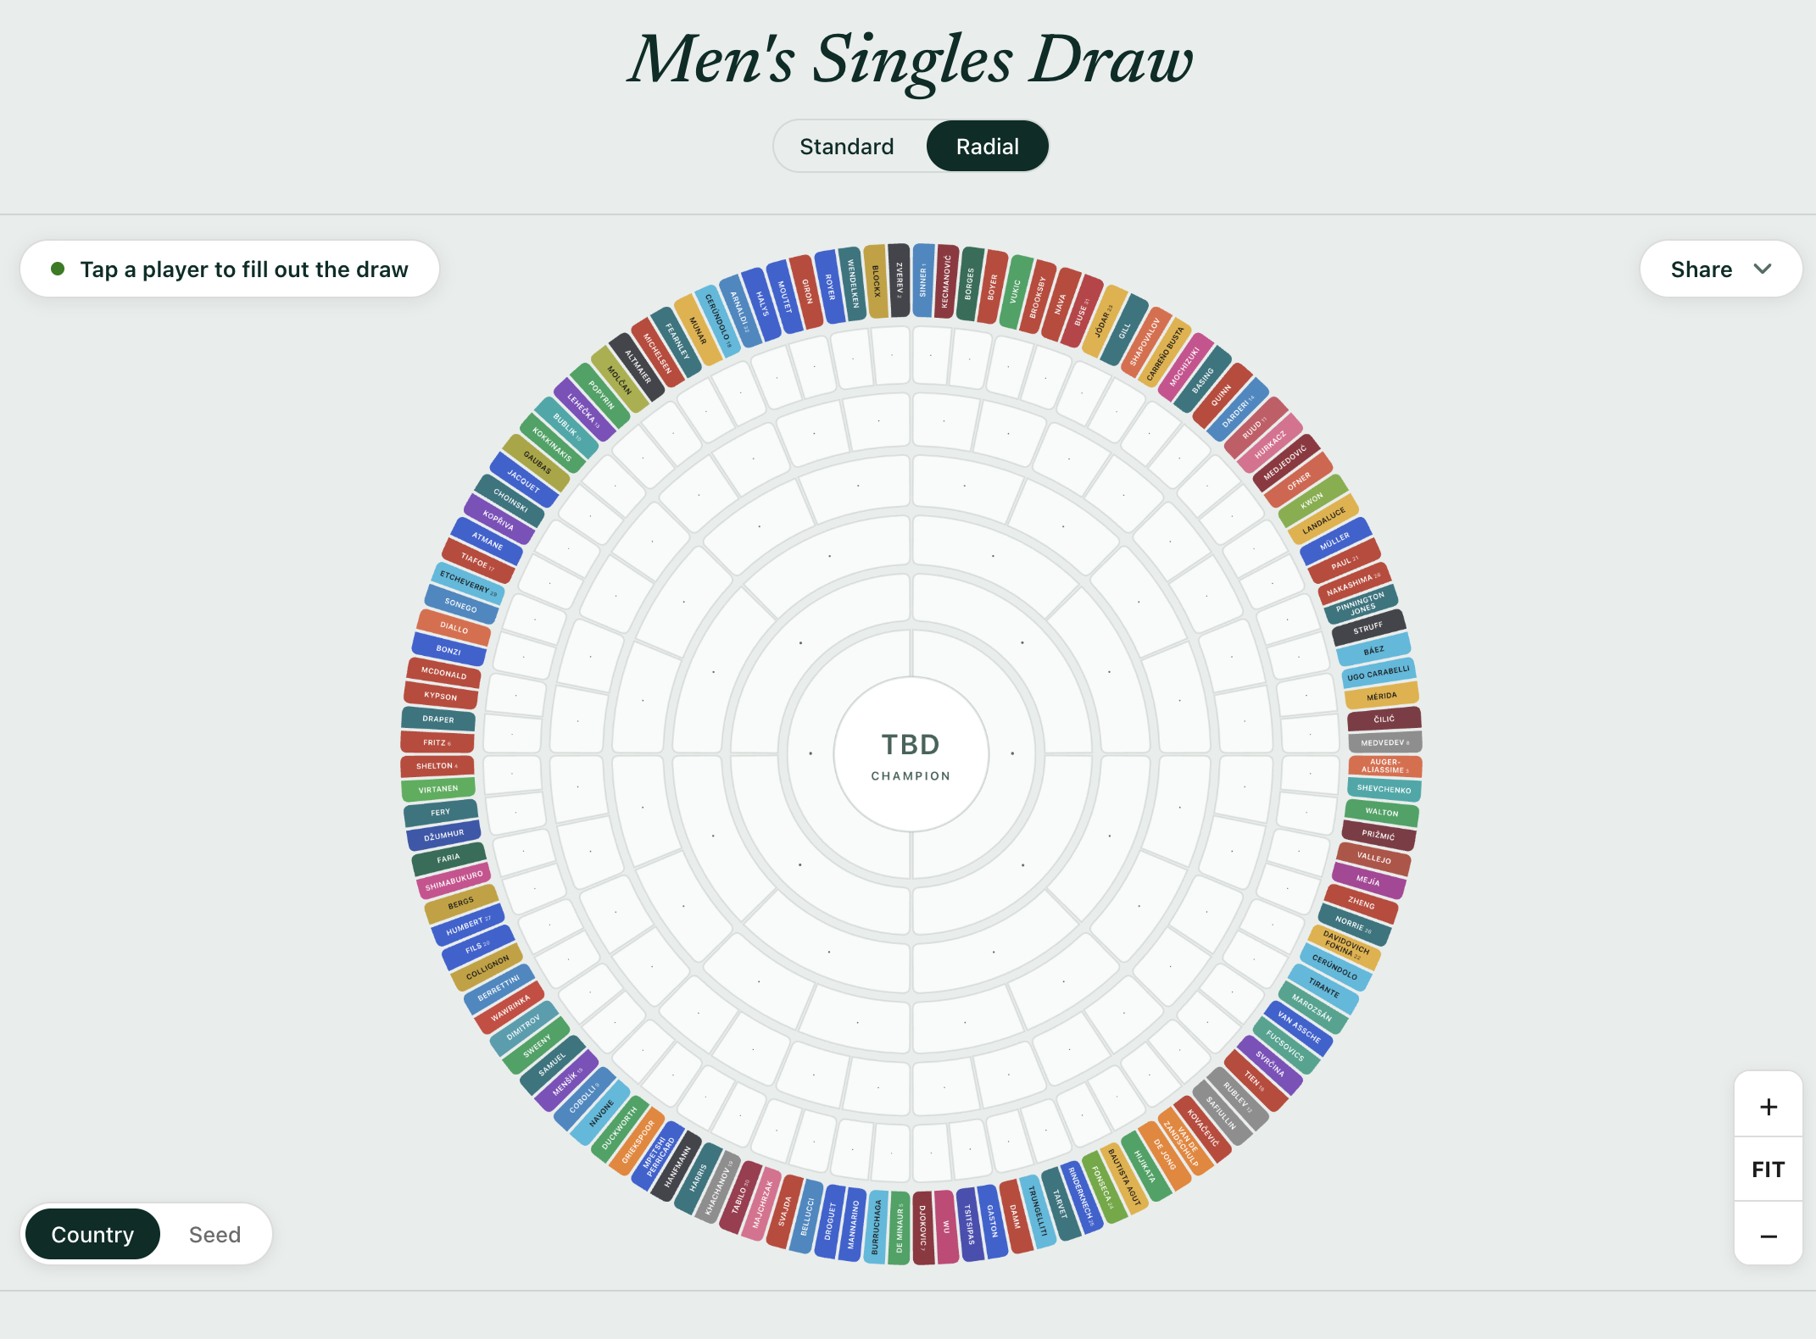Image resolution: width=1816 pixels, height=1339 pixels.
Task: Click the TBD Champion center circle
Action: (911, 754)
